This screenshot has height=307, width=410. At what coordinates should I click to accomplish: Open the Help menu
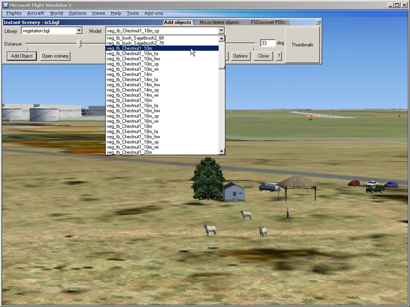[x=116, y=13]
